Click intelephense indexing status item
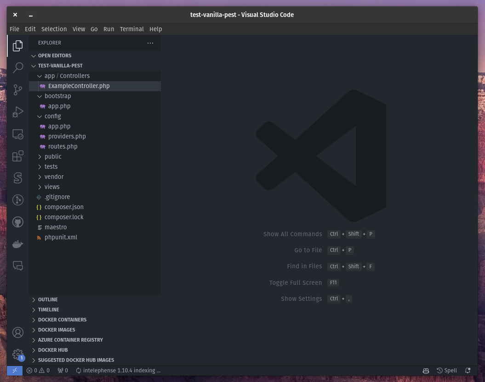The height and width of the screenshot is (382, 485). click(118, 371)
